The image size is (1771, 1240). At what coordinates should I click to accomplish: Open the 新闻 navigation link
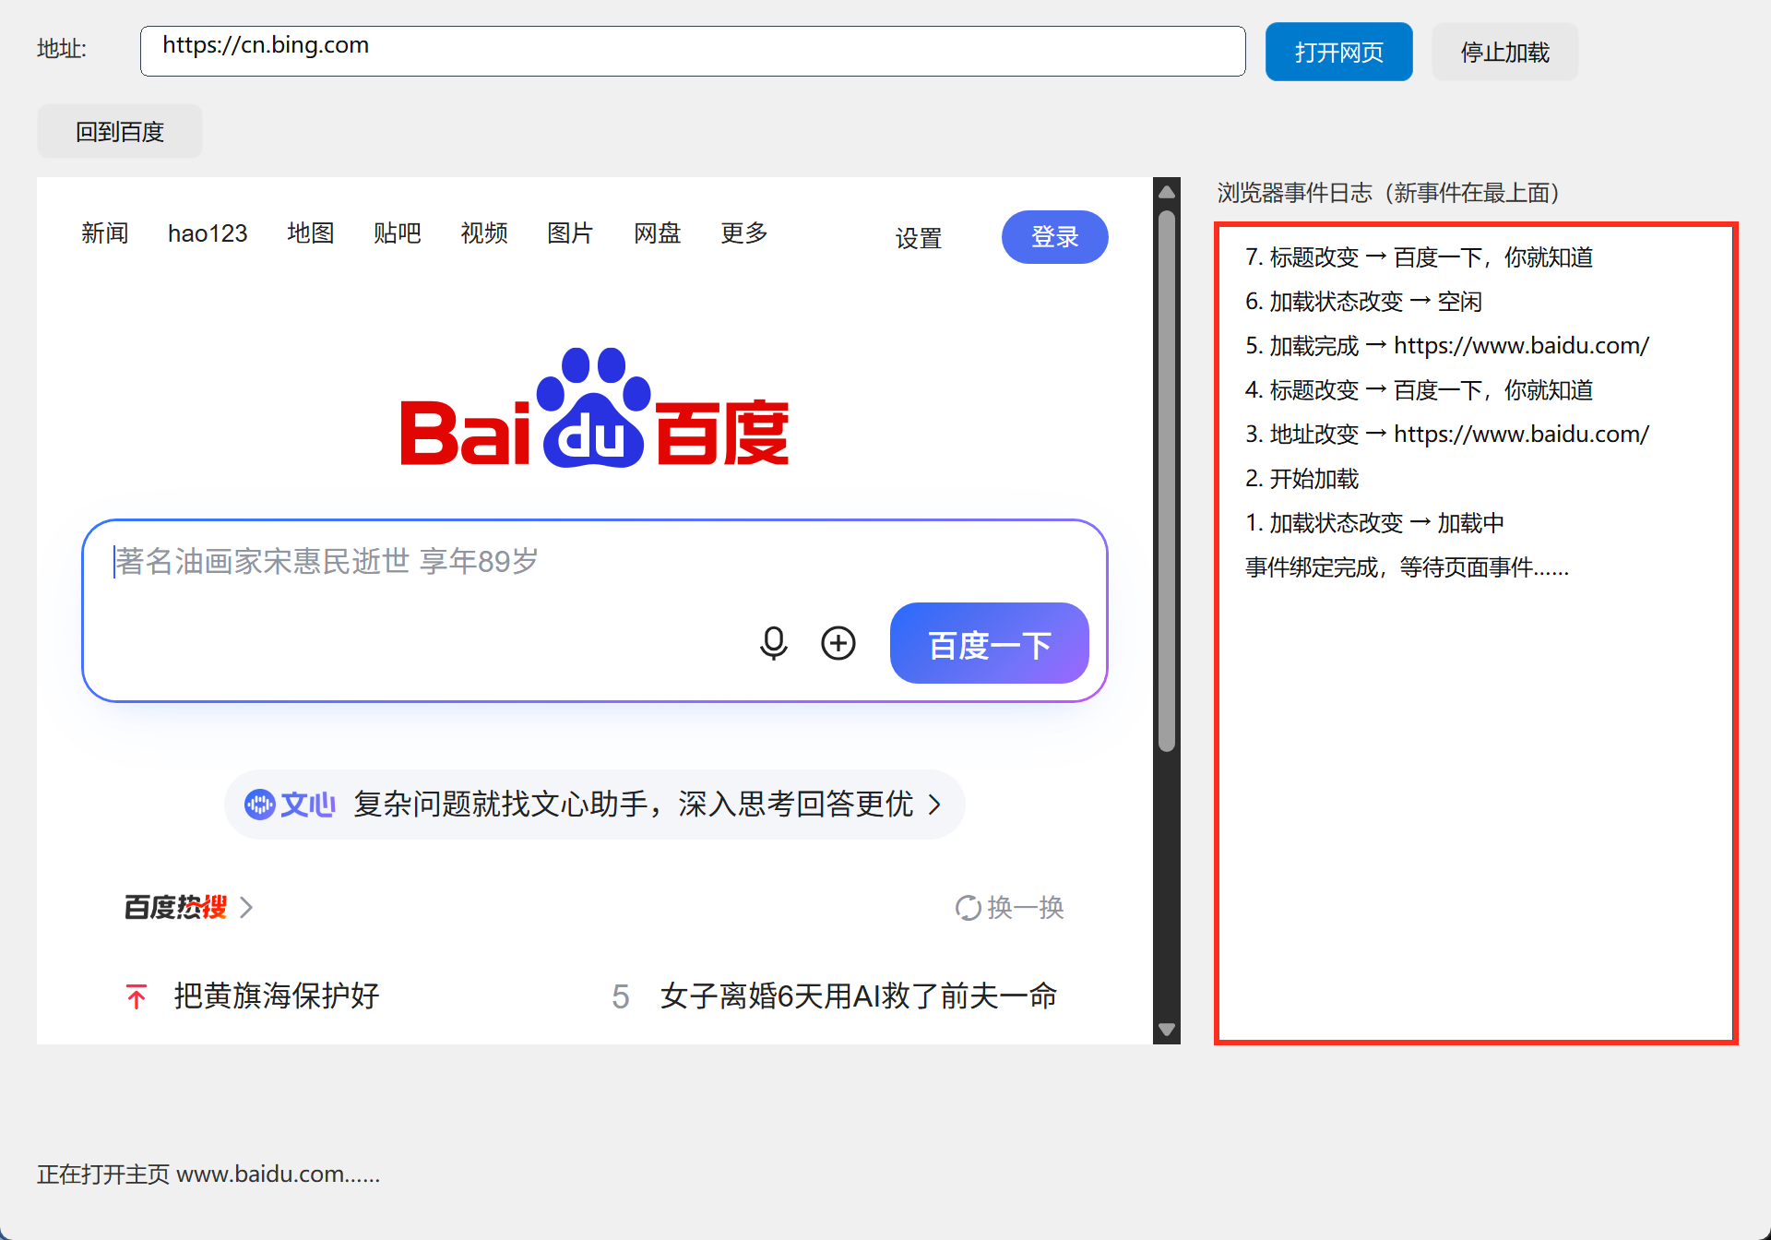[104, 233]
